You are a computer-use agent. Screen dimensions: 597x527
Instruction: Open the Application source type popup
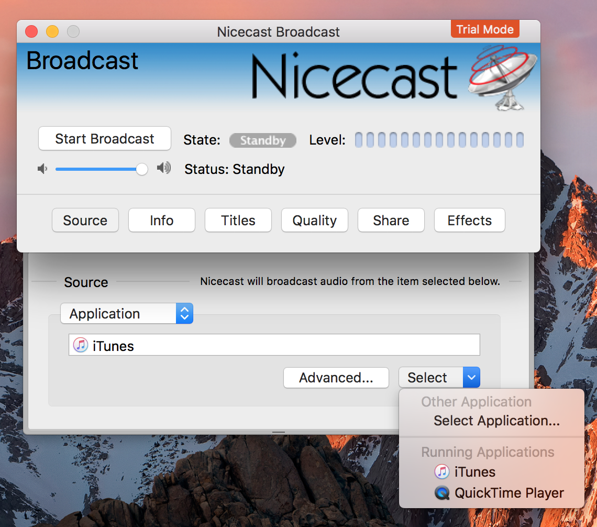[127, 313]
